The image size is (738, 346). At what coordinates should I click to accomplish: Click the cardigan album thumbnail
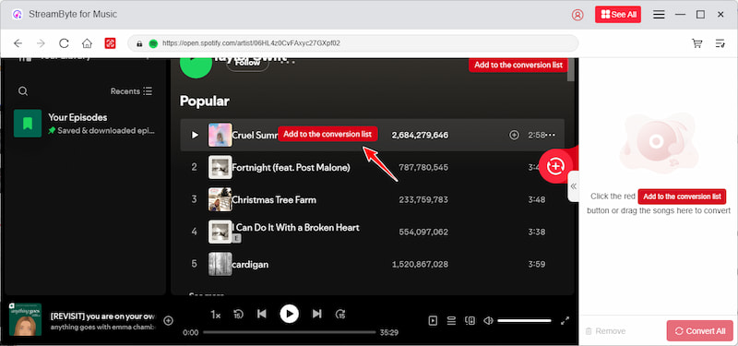tap(220, 264)
